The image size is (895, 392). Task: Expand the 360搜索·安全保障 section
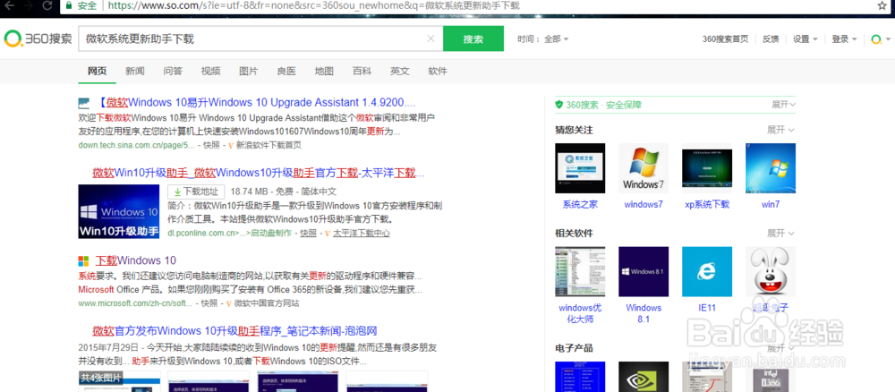tap(783, 105)
